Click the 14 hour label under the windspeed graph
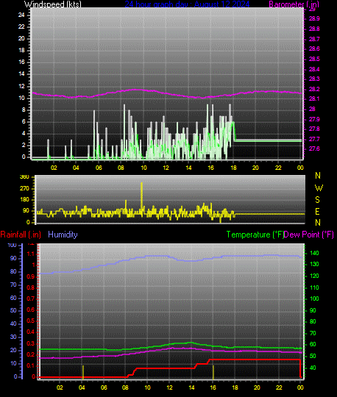The width and height of the screenshot is (337, 397). point(188,168)
